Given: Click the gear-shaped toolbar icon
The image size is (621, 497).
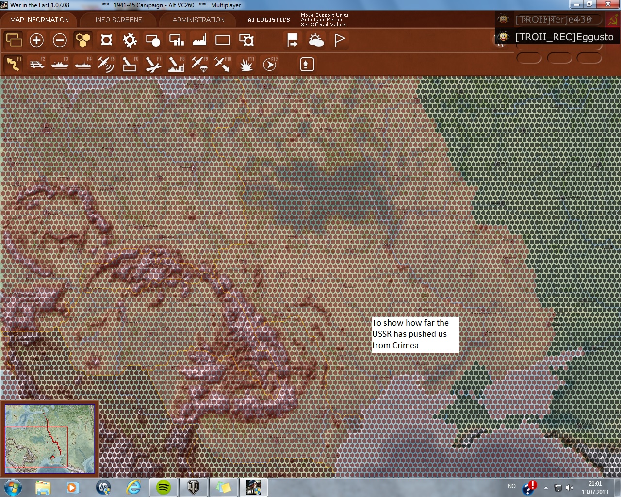Looking at the screenshot, I should 130,40.
